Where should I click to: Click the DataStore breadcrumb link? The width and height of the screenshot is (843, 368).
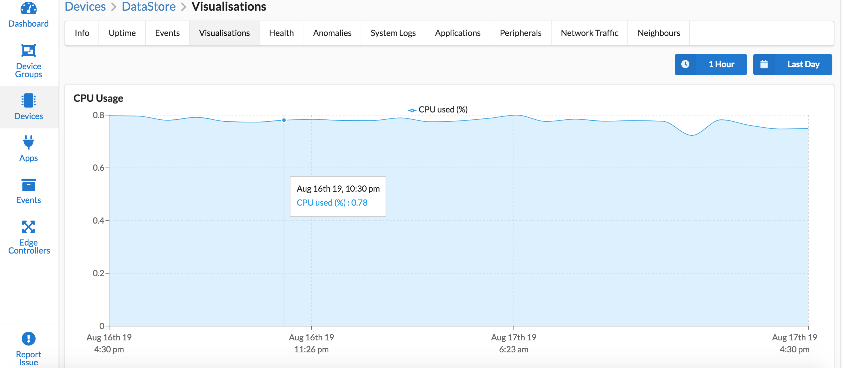(x=149, y=7)
